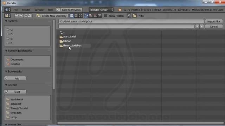
Task: Click the empty file name field
Action: [126, 27]
